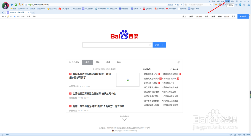Switch to the 我的关注 tab
Screen dimensions: 251x136
pyautogui.click(x=74, y=62)
